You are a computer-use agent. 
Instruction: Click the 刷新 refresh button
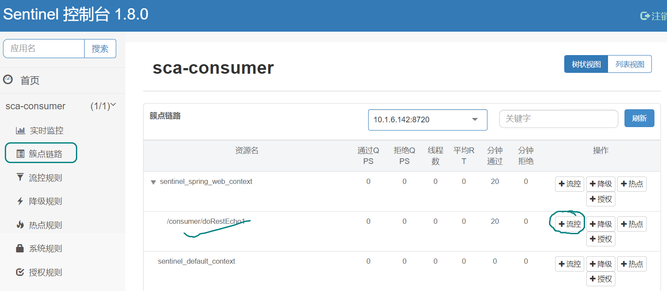639,118
